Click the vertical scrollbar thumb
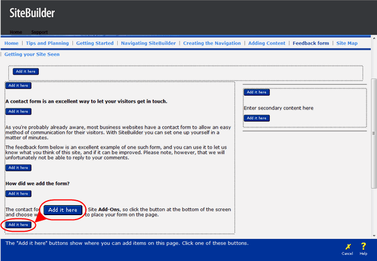 pyautogui.click(x=373, y=133)
